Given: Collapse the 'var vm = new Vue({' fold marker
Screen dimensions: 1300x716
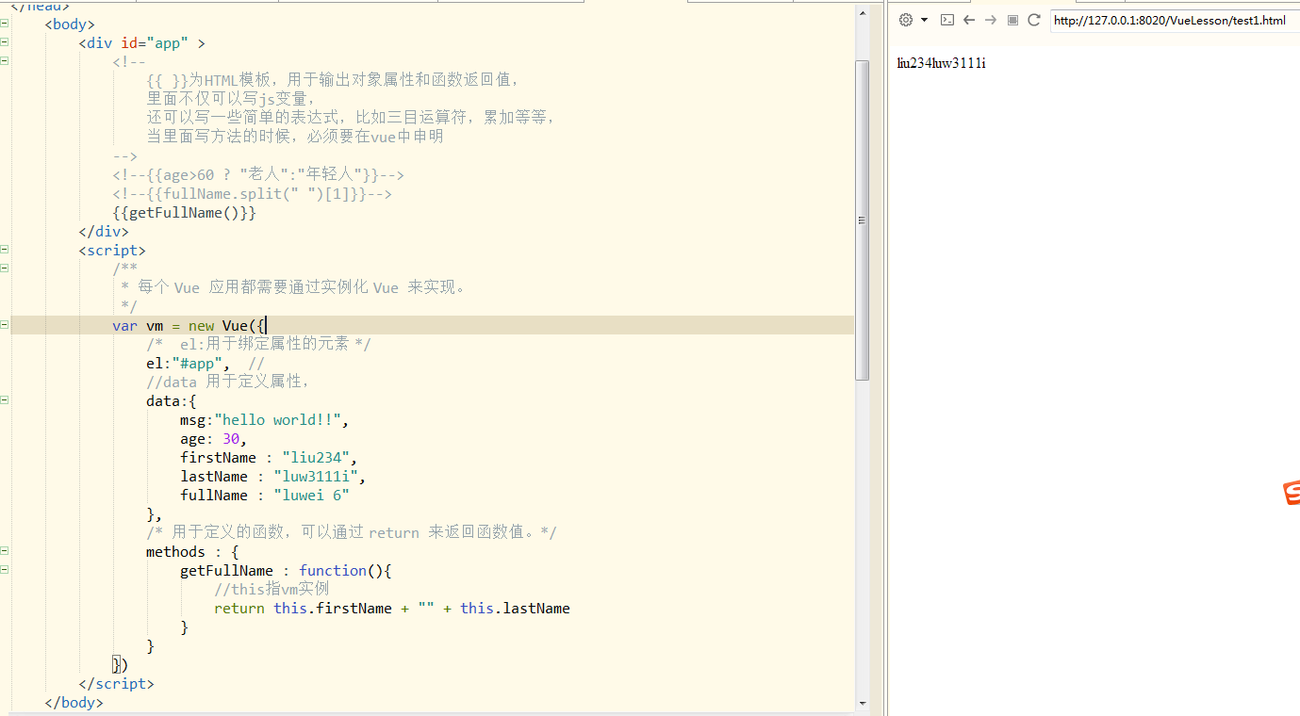Looking at the screenshot, I should (5, 325).
